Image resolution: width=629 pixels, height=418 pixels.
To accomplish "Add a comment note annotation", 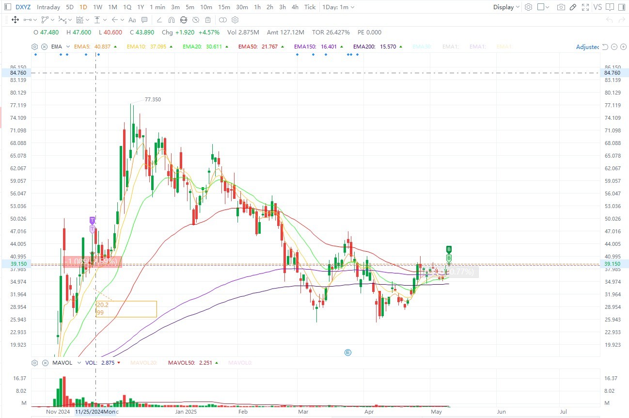I will (144, 20).
